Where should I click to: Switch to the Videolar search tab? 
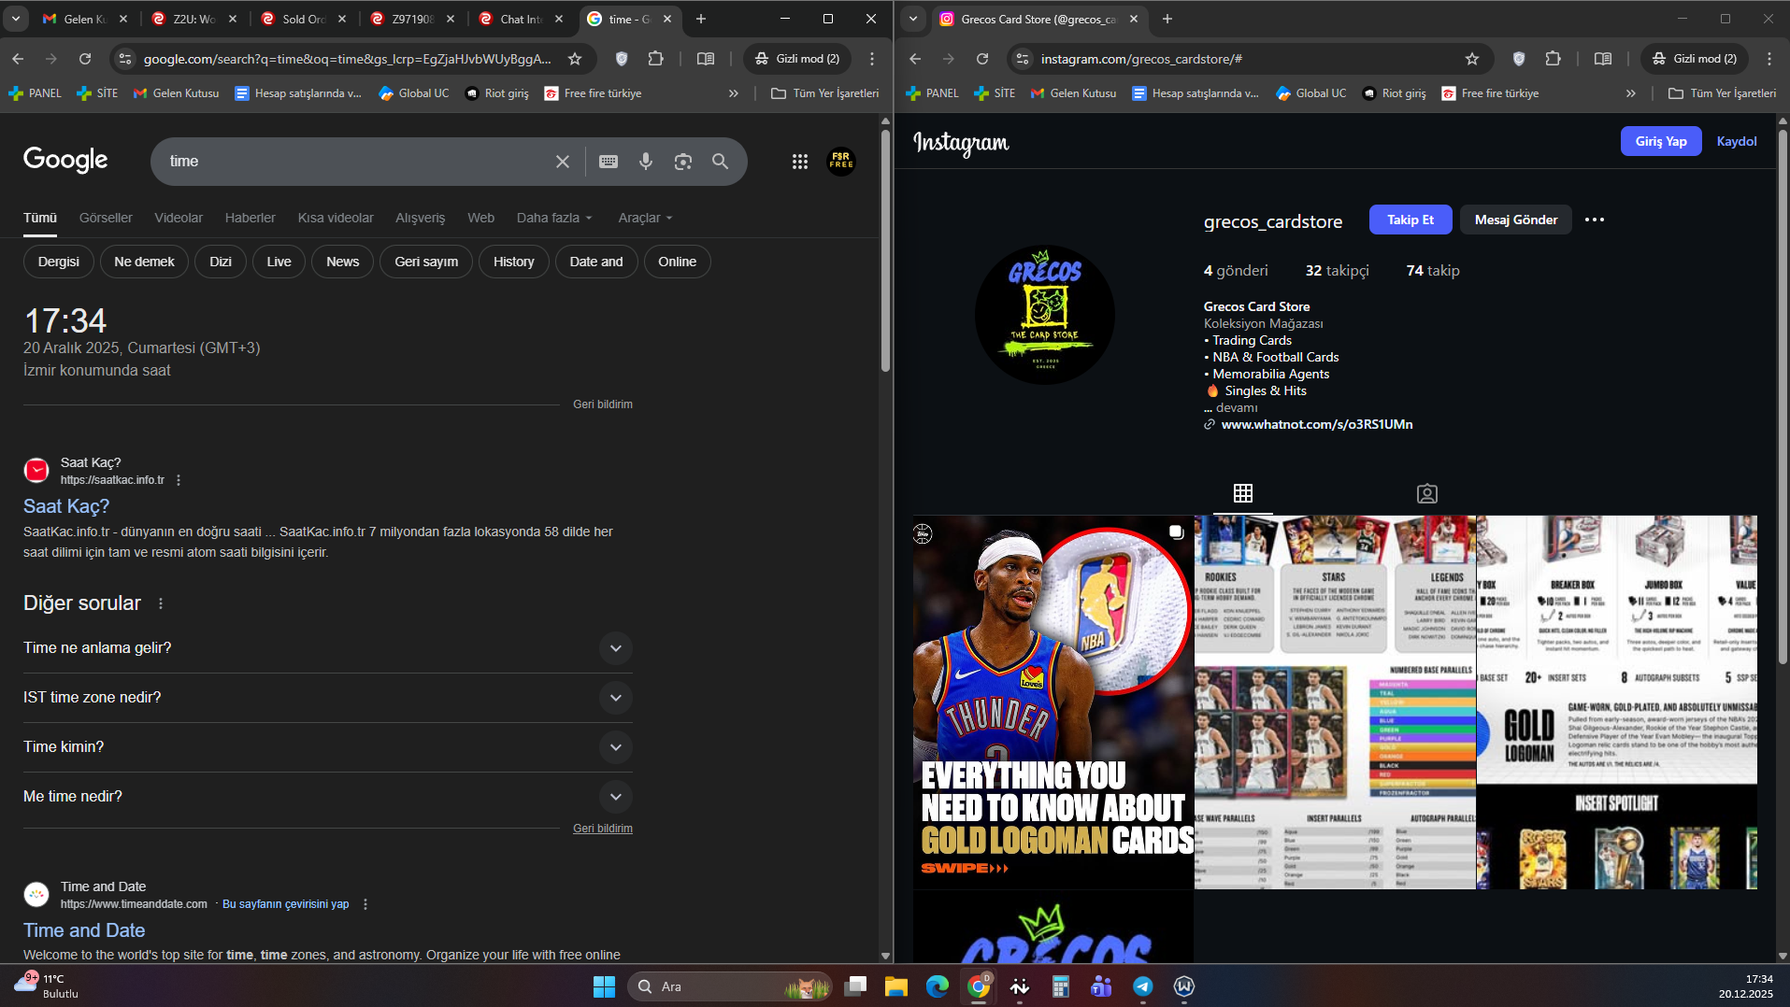click(x=179, y=218)
